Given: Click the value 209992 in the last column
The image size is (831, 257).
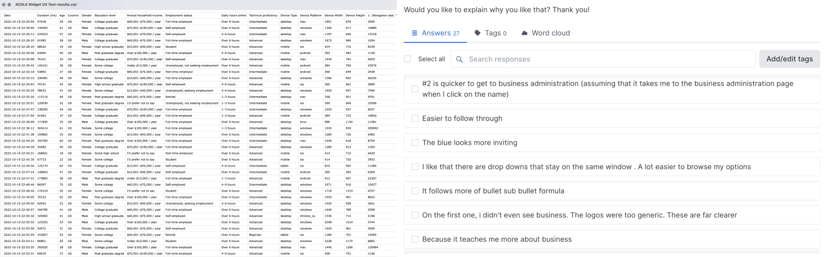Looking at the screenshot, I should (x=373, y=128).
